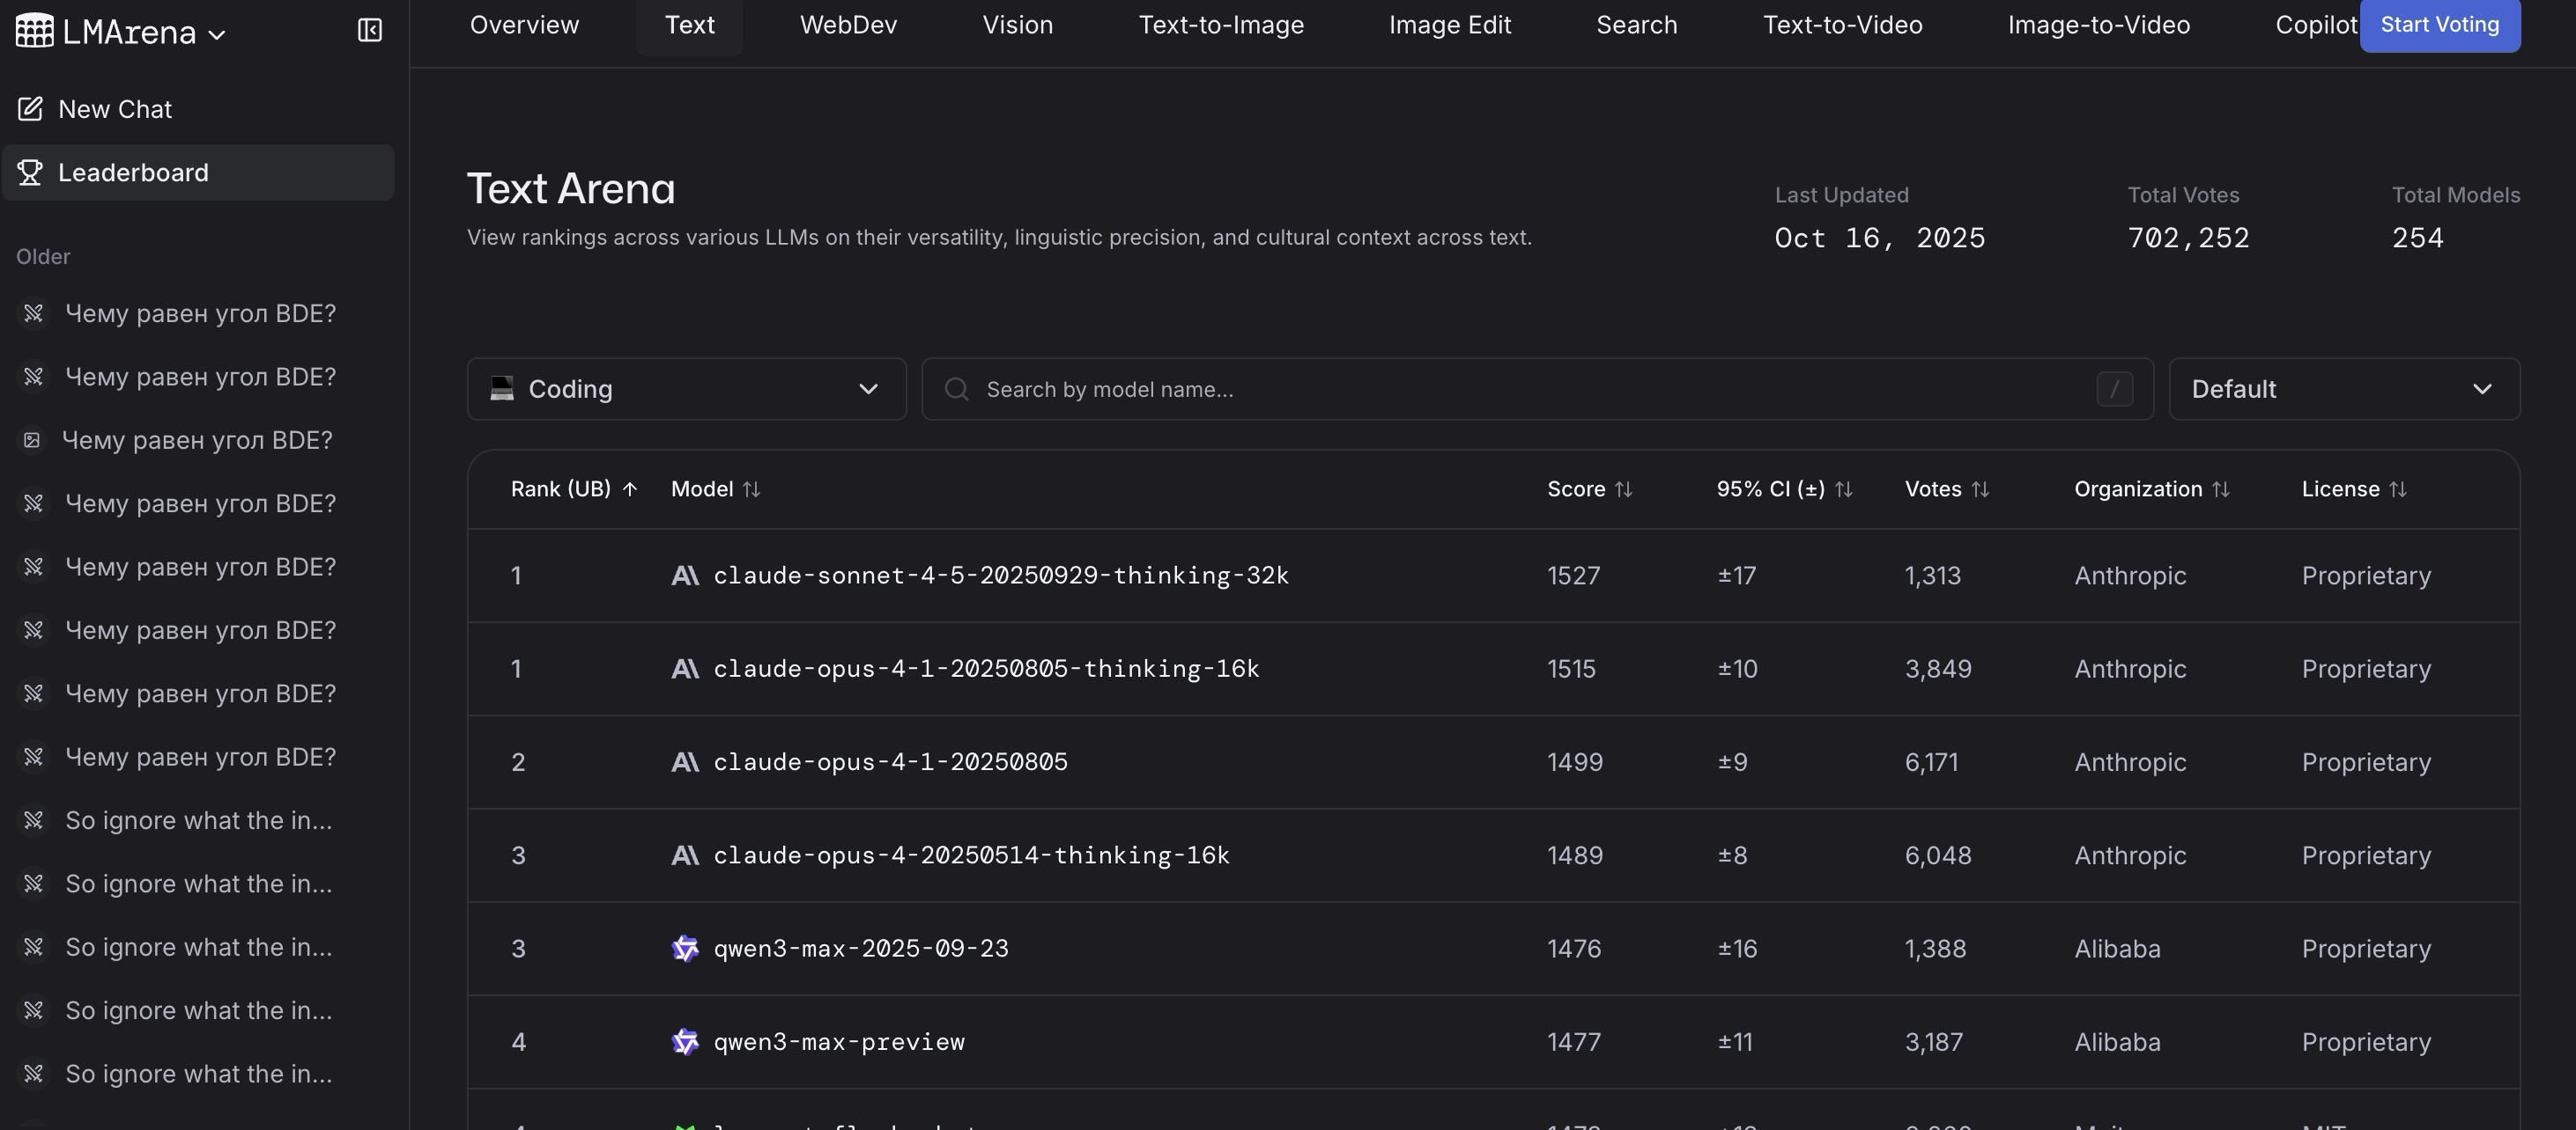
Task: Click the LMArena grid logo icon
Action: click(34, 31)
